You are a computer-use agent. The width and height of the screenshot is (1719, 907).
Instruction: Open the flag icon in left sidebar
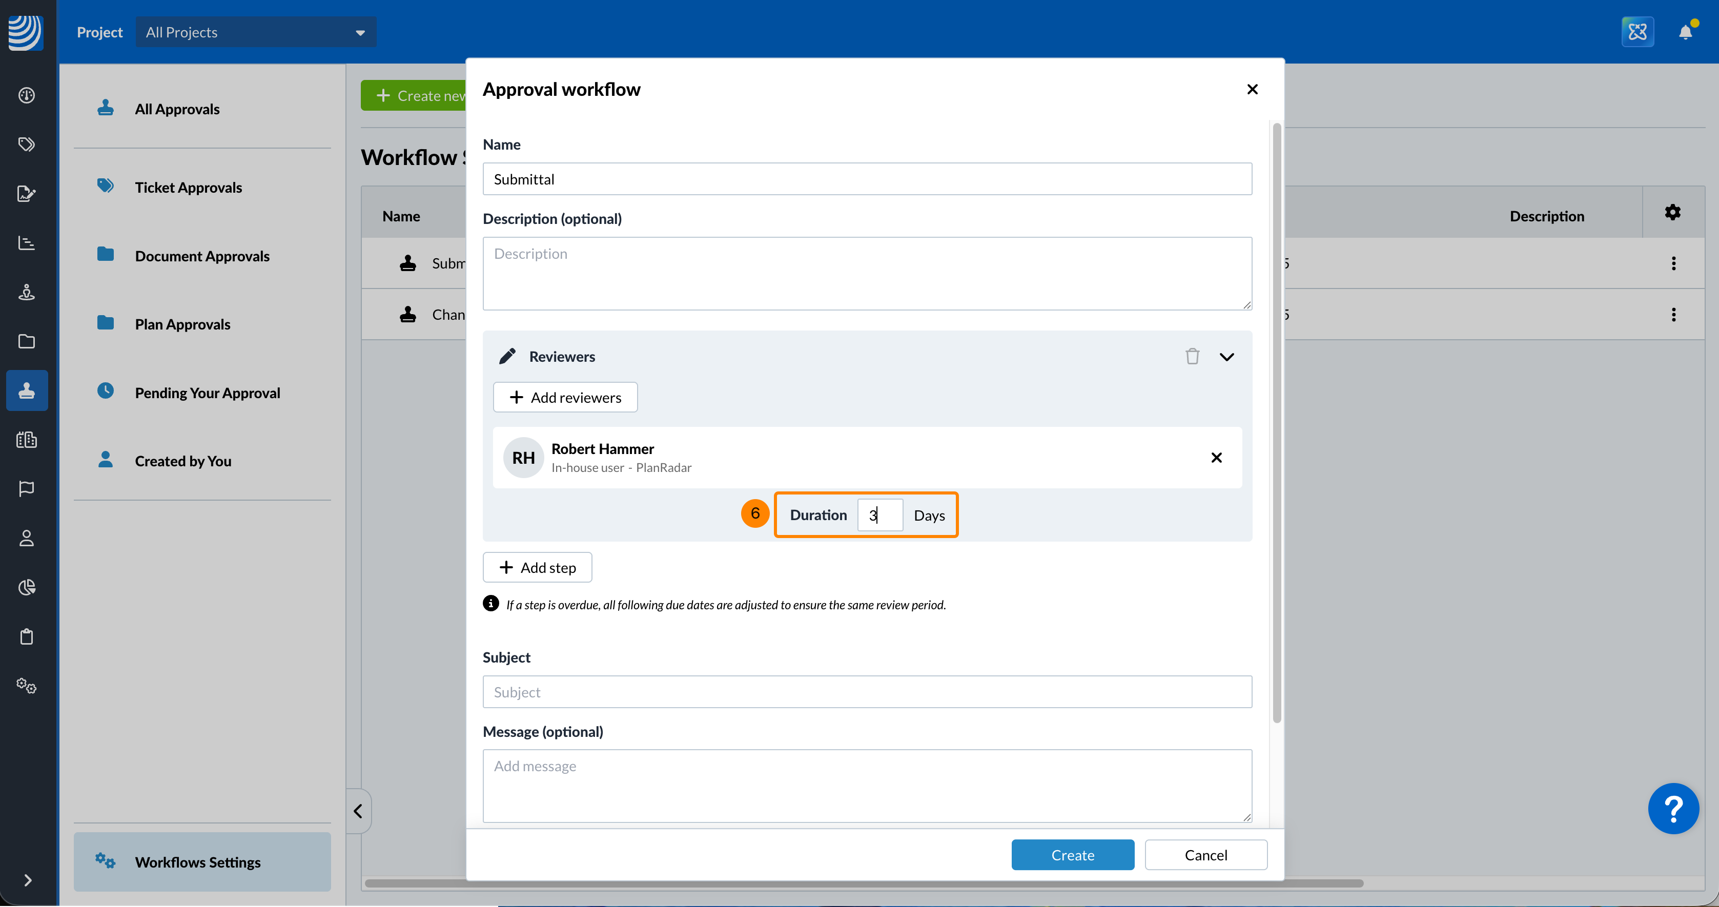[27, 489]
